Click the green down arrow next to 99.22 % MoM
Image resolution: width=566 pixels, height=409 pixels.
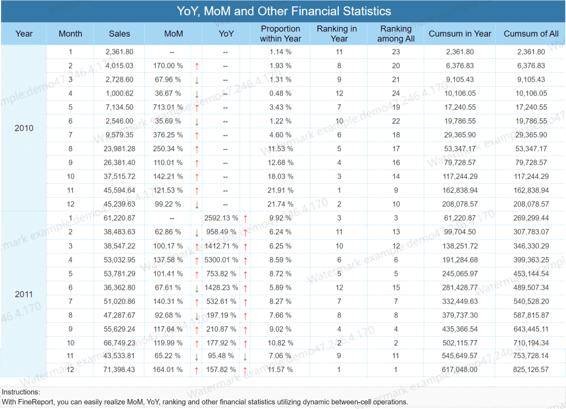click(x=197, y=205)
